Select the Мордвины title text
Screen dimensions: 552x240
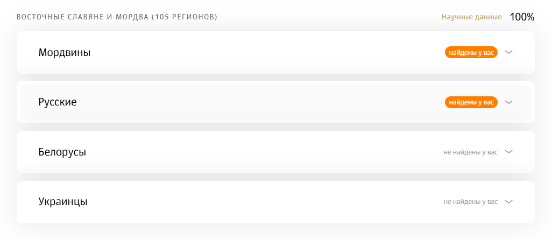[65, 53]
